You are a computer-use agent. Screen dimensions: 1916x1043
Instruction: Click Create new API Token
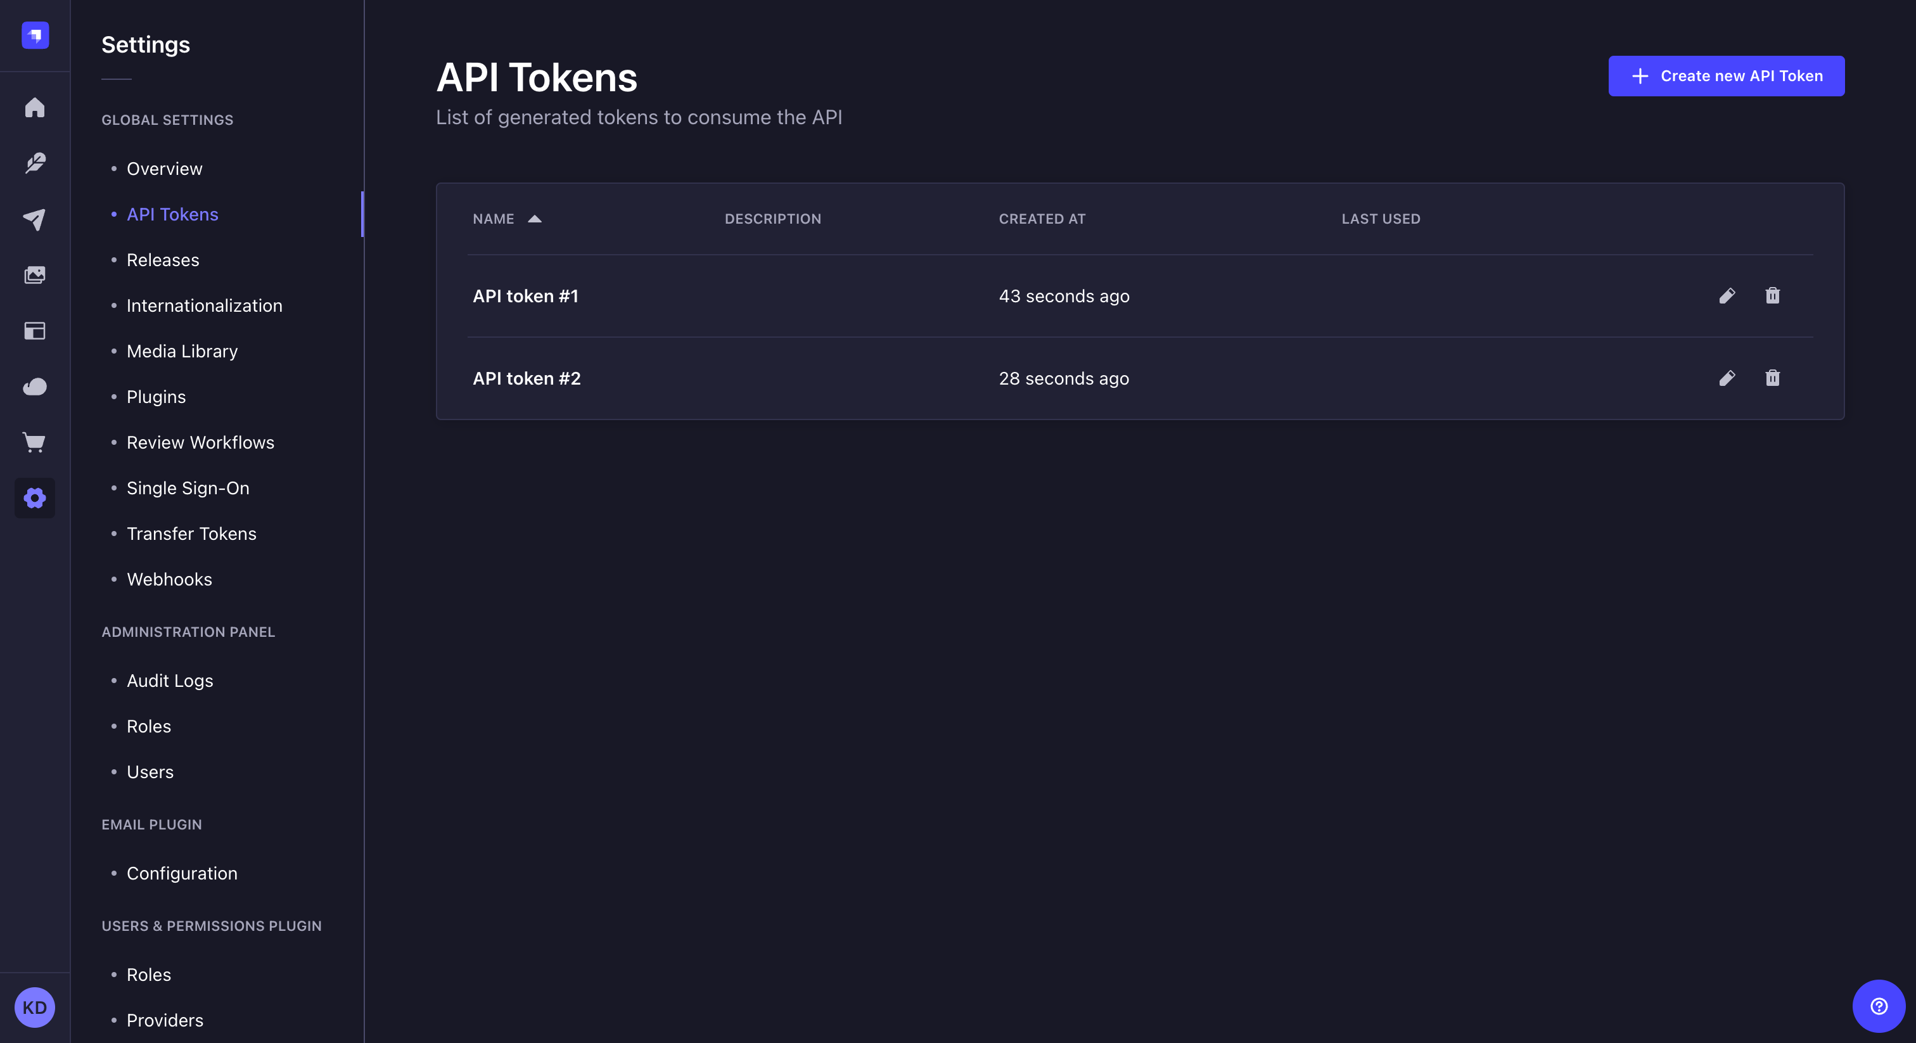pyautogui.click(x=1727, y=76)
